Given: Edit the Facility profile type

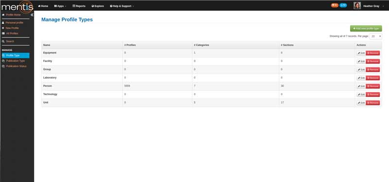Looking at the screenshot, I should [x=361, y=62].
